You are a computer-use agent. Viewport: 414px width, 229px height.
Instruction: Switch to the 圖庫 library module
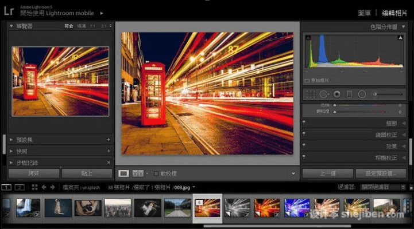(x=365, y=13)
